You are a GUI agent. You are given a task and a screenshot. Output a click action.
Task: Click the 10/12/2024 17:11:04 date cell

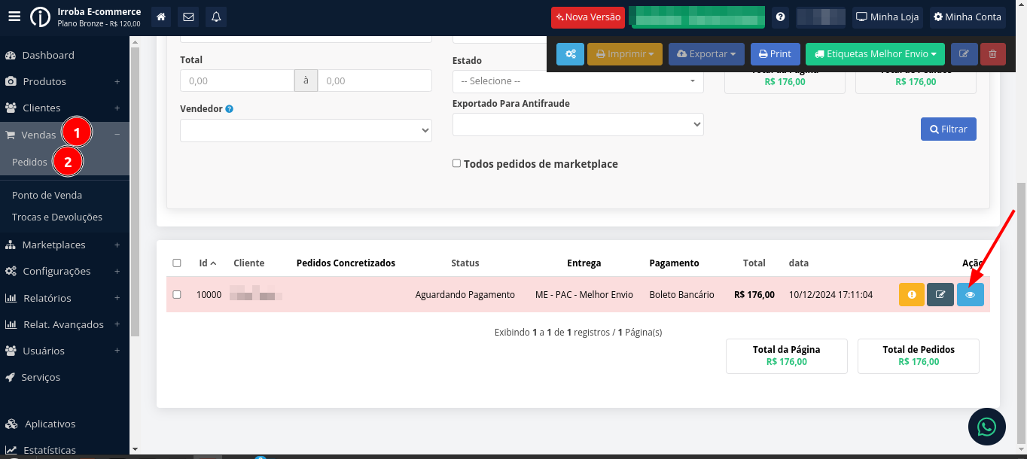830,295
